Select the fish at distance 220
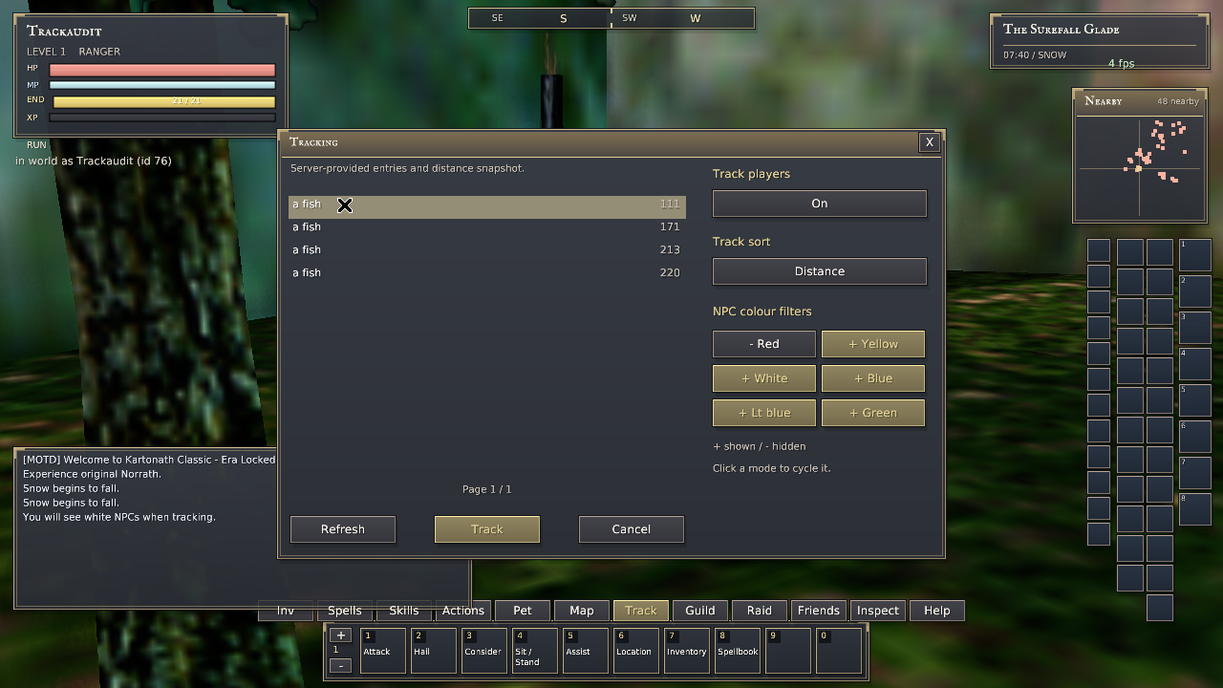This screenshot has width=1223, height=688. pyautogui.click(x=487, y=272)
